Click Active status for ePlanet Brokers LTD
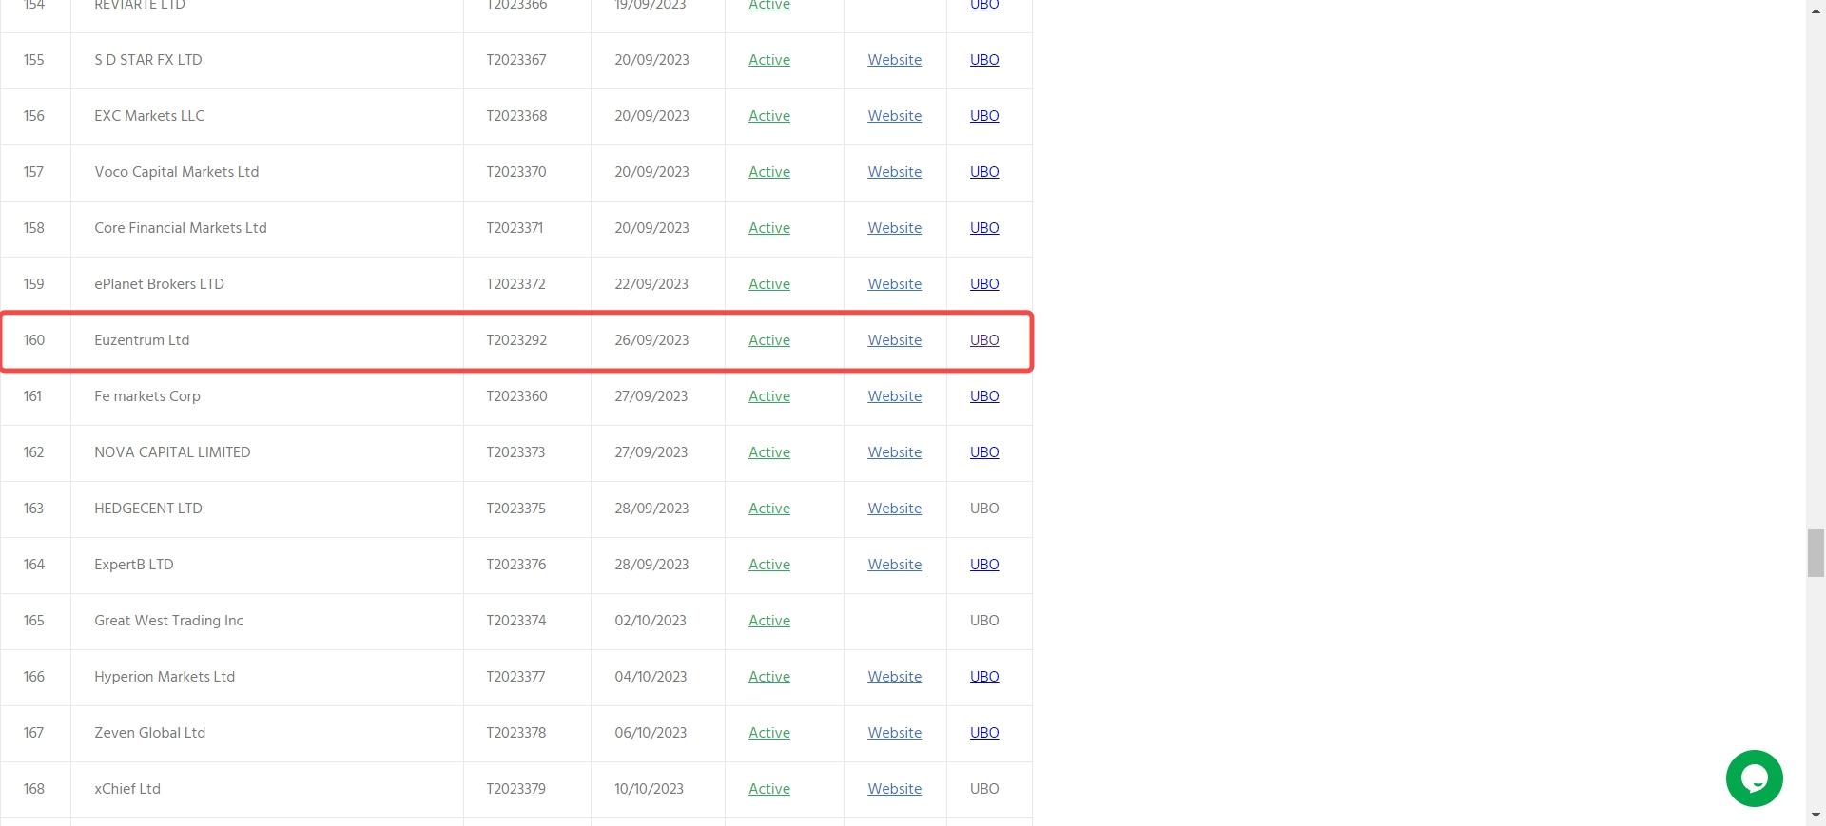The height and width of the screenshot is (826, 1826). point(769,284)
